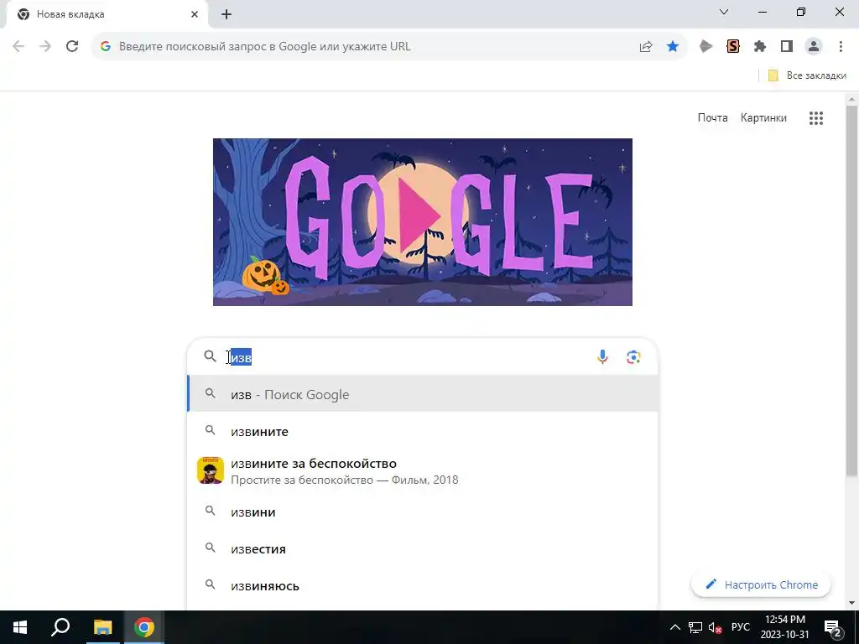This screenshot has height=644, width=859.
Task: Open the Windows Start menu
Action: coord(20,627)
